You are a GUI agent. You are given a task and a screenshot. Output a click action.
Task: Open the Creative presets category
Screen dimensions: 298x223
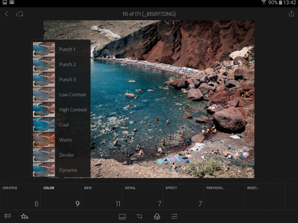[x=20, y=197]
